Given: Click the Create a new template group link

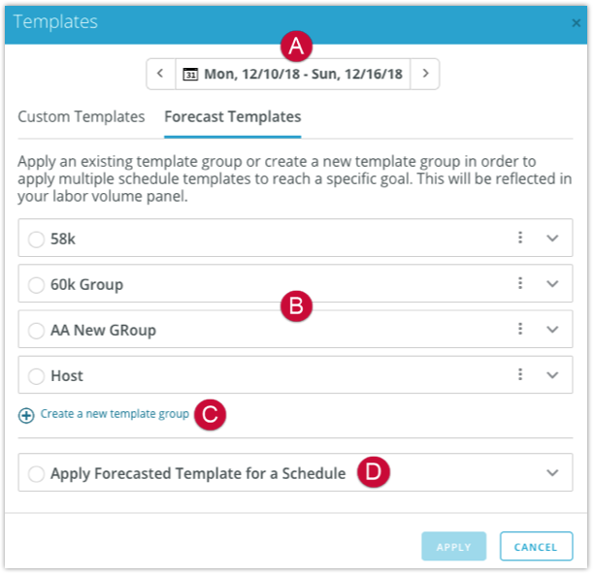Looking at the screenshot, I should tap(115, 414).
